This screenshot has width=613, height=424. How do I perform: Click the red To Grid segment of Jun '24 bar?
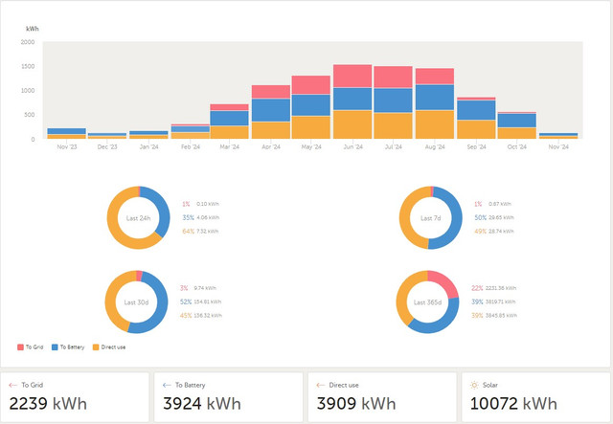pos(352,76)
